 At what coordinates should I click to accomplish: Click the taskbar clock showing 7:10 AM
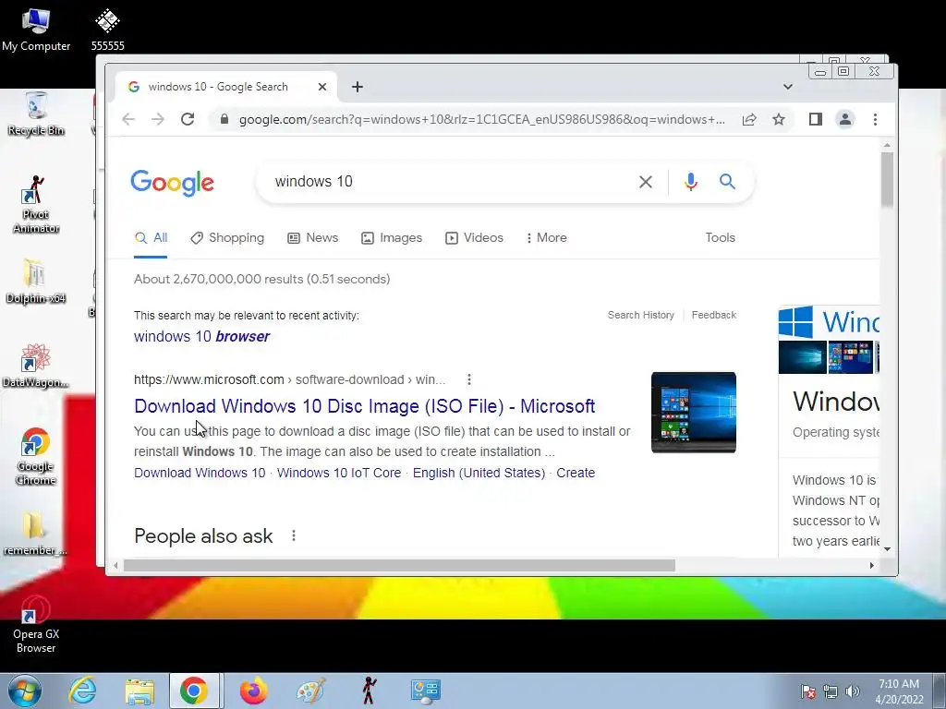(899, 691)
